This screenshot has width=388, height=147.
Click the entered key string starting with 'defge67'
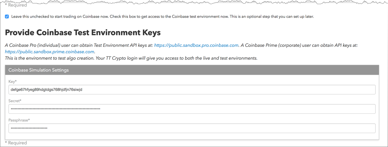click(47, 90)
